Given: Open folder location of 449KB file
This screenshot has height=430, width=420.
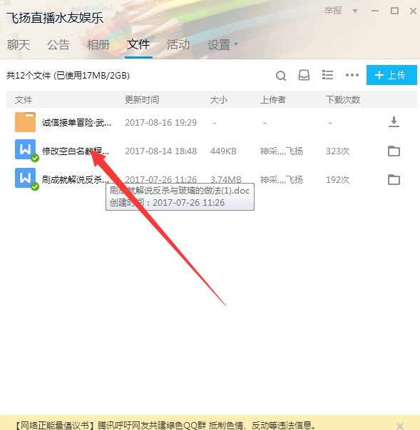Looking at the screenshot, I should coord(394,151).
